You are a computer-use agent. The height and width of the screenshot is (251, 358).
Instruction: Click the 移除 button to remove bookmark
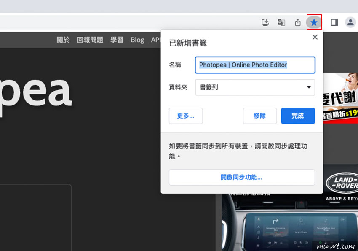[259, 116]
